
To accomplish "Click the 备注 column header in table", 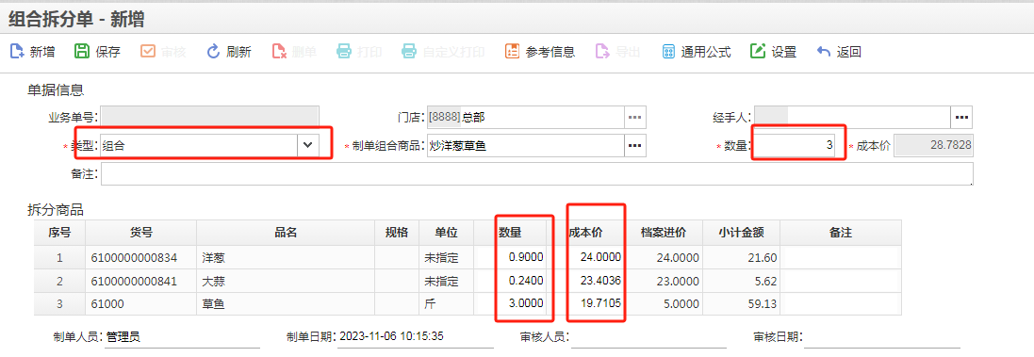I will (x=841, y=233).
